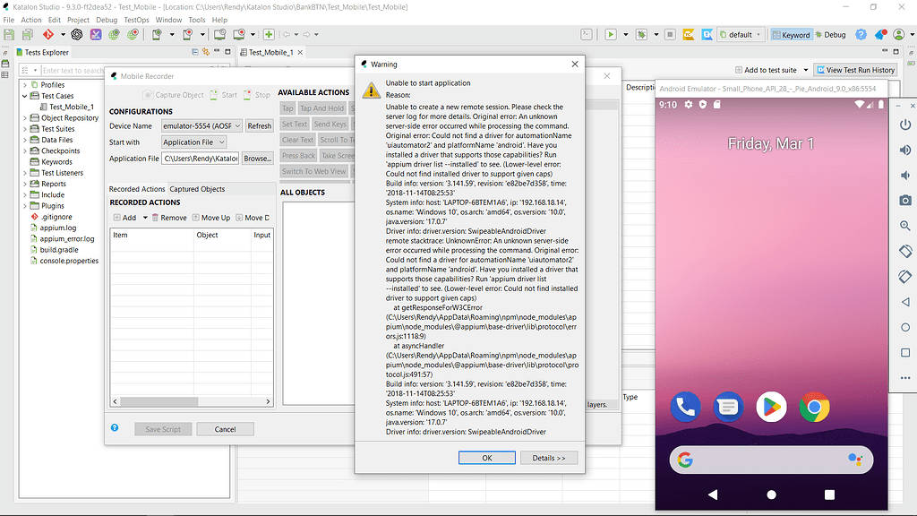Viewport: 917px width, 516px height.
Task: Increase emulator volume with the volume up icon
Action: pos(905,150)
